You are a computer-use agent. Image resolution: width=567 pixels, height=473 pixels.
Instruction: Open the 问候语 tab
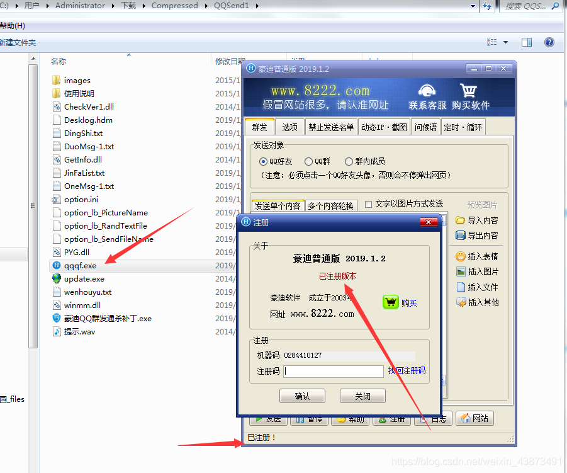[x=425, y=127]
